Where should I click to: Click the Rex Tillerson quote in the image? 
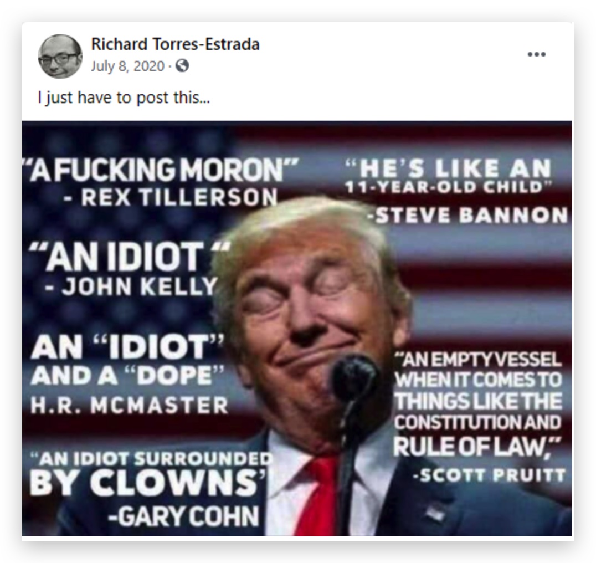[x=162, y=182]
